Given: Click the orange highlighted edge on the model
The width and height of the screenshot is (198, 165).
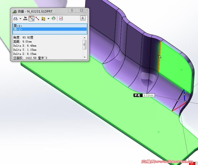Looking at the screenshot, I should coord(160,57).
